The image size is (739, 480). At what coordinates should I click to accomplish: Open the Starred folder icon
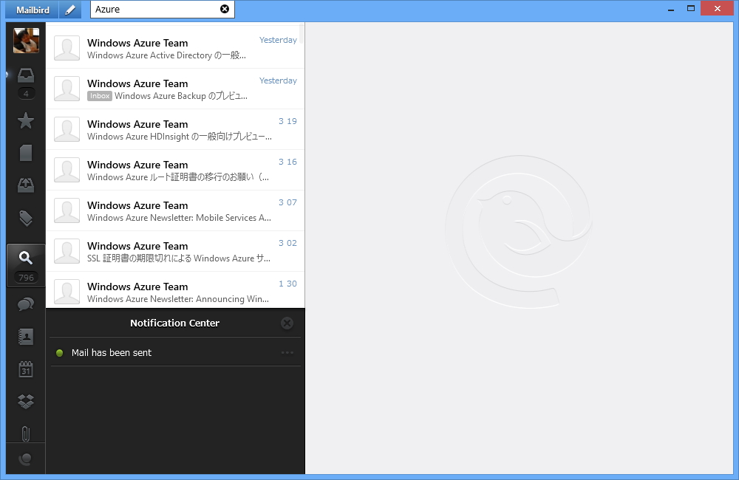(26, 120)
